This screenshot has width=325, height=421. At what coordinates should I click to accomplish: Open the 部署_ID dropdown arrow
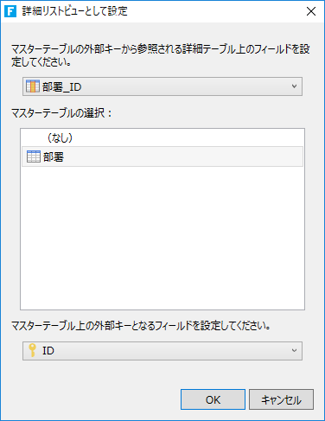tap(294, 86)
